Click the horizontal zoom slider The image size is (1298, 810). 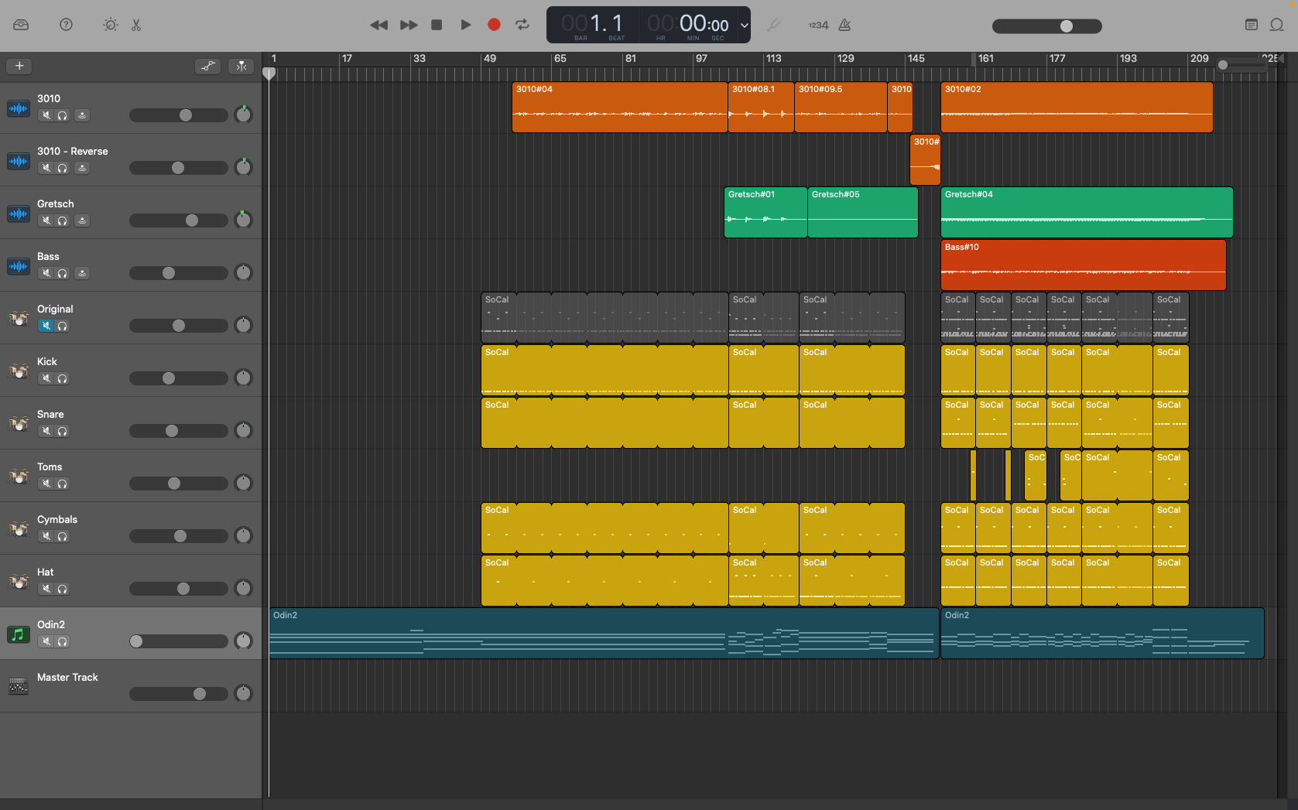[x=1243, y=65]
